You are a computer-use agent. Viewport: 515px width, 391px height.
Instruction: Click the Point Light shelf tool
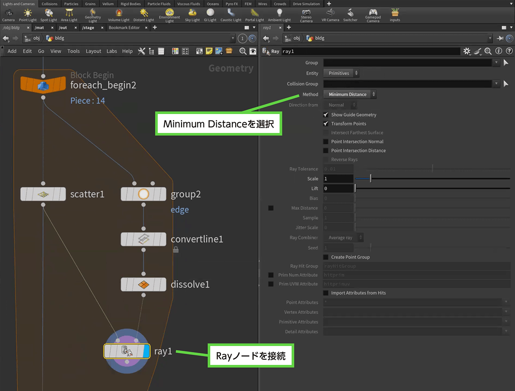pyautogui.click(x=28, y=15)
